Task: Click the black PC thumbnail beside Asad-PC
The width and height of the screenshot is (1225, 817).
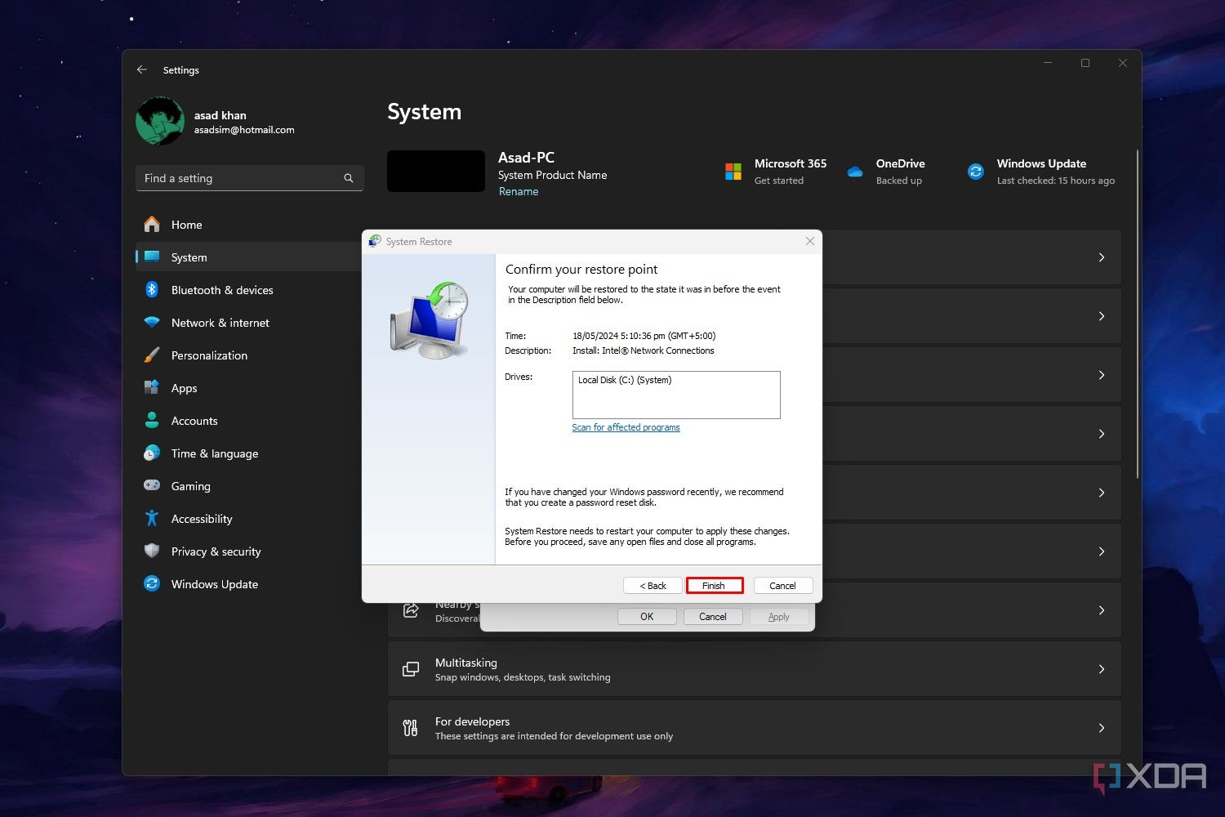Action: [436, 172]
